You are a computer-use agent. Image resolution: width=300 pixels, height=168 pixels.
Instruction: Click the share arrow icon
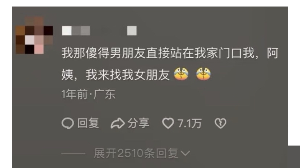118,123
